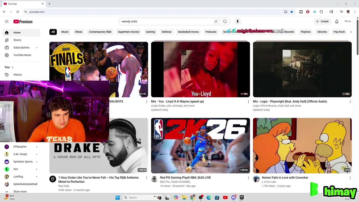Select the All filter chip

click(53, 32)
